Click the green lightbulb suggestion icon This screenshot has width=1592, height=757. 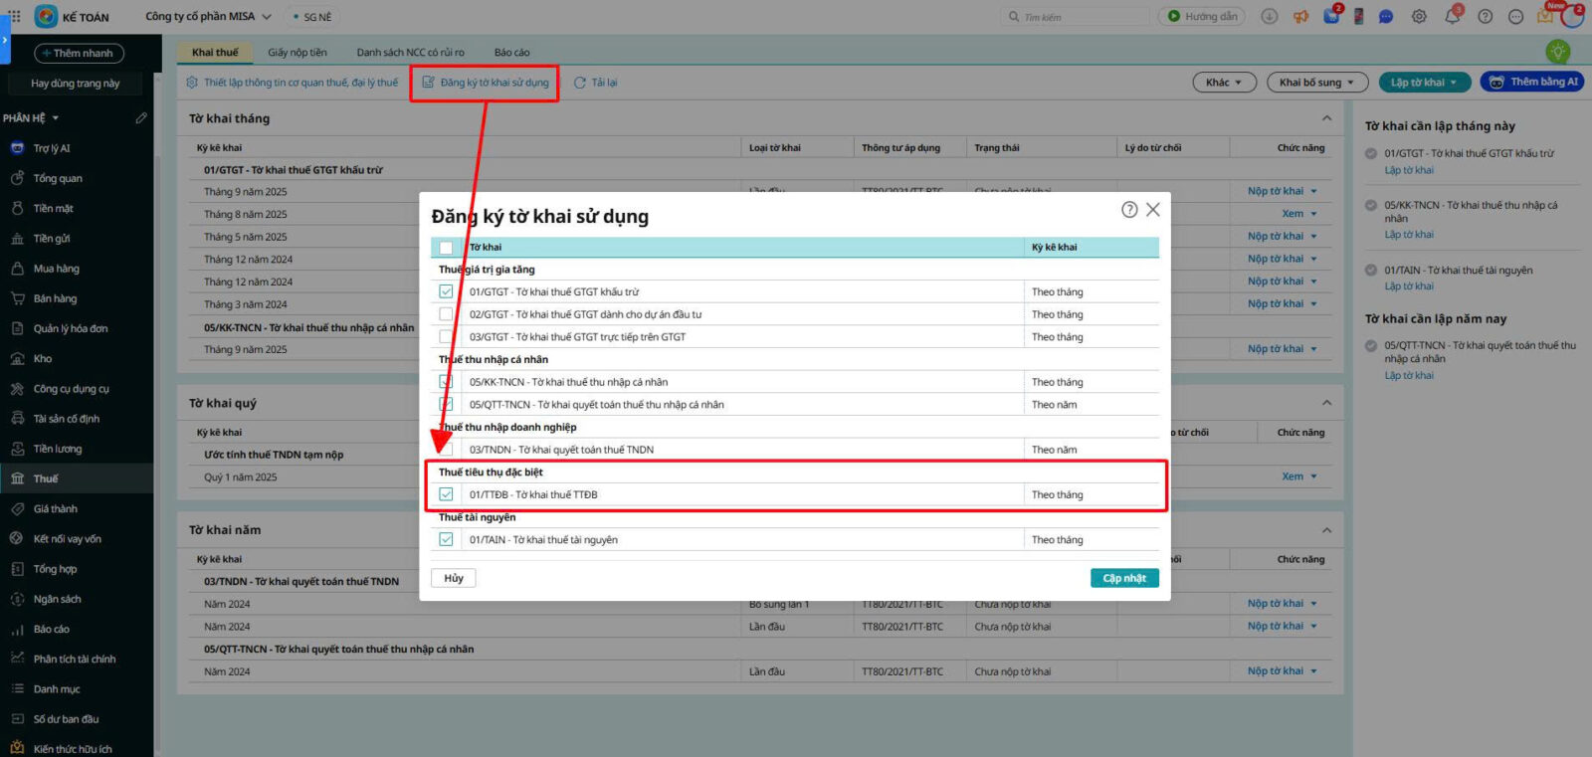[1558, 52]
